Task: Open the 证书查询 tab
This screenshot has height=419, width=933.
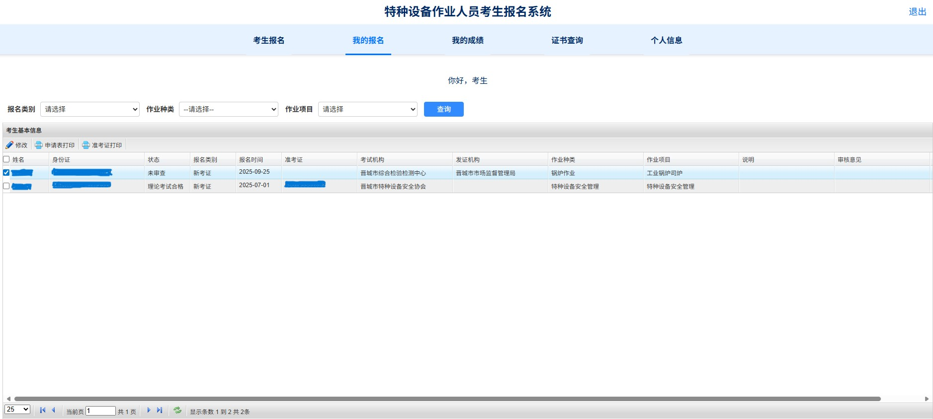Action: (x=567, y=40)
